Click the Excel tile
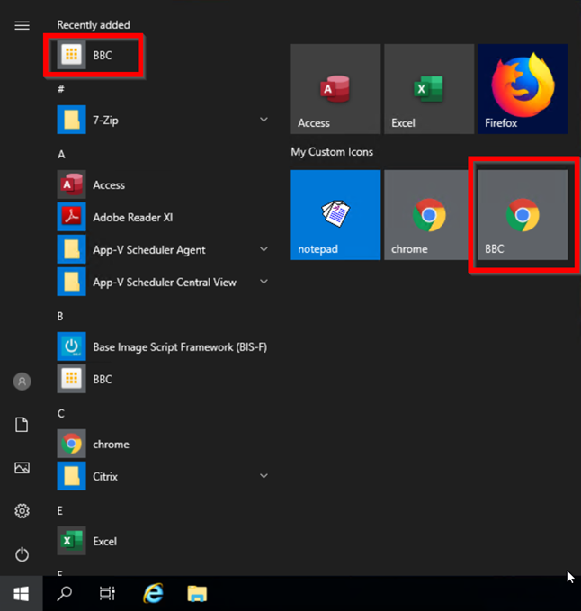This screenshot has width=581, height=611. [x=429, y=89]
